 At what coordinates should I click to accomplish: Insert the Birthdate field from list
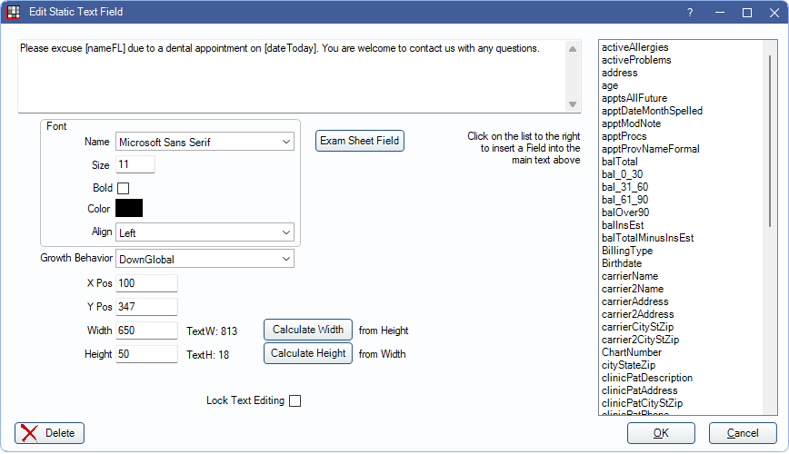click(622, 263)
